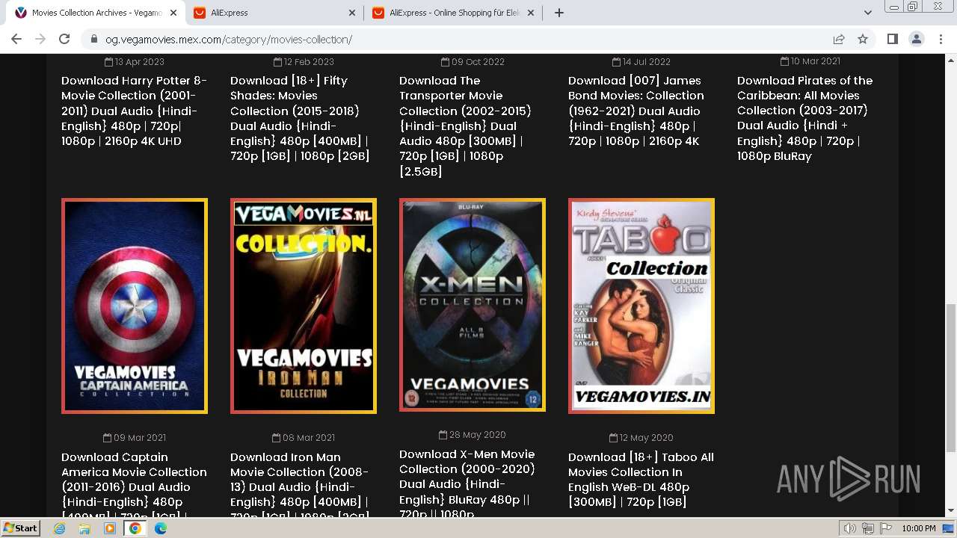This screenshot has height=538, width=957.
Task: Open The Transporter Movie Collection link
Action: [x=466, y=126]
